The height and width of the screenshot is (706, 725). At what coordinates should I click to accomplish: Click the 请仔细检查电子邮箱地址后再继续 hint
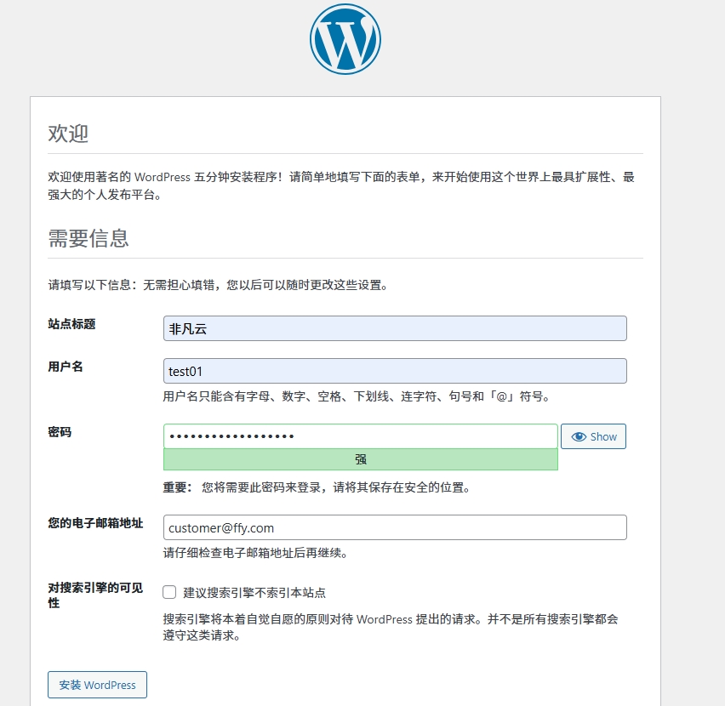[x=255, y=553]
